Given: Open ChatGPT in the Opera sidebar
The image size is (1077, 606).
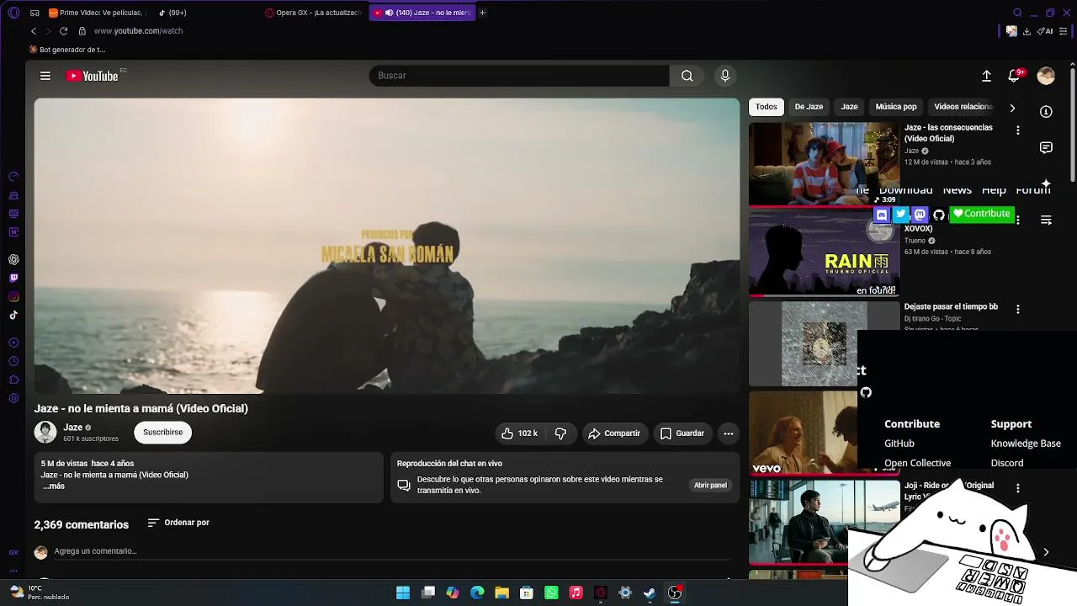Looking at the screenshot, I should point(13,259).
